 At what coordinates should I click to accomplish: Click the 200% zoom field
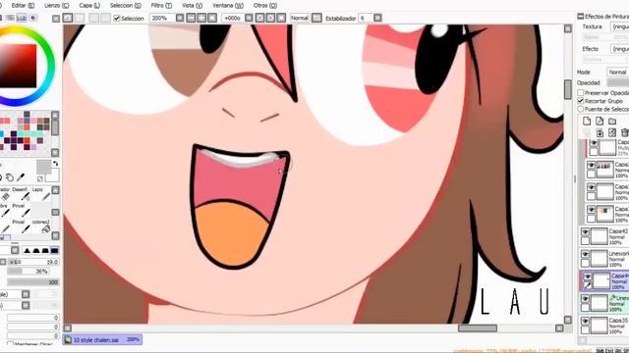coord(162,18)
